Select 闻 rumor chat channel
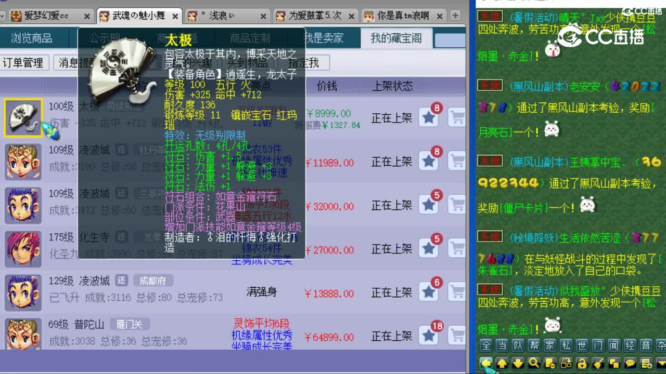 click(614, 345)
